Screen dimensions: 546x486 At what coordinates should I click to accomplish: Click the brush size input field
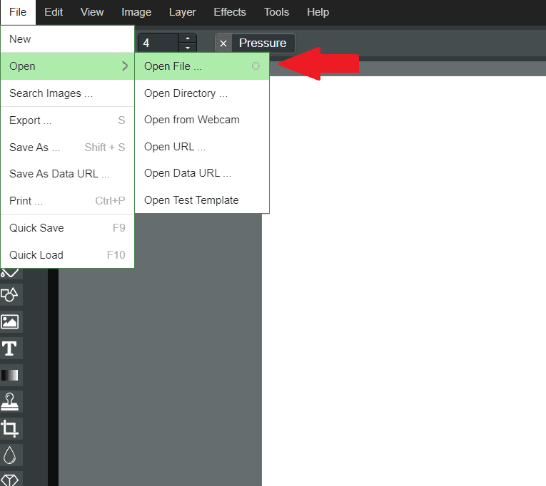(x=157, y=43)
